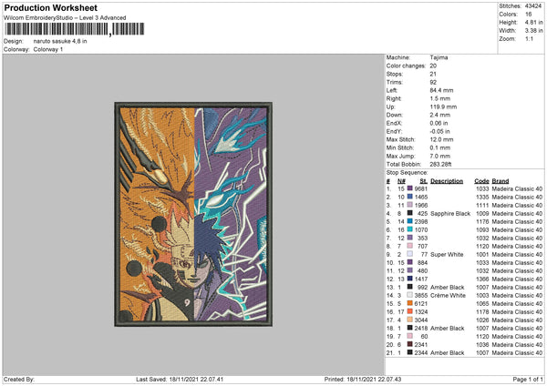Screen dimensions: 547x386
Task: Click the 'Crème White' description
Action: 448,296
